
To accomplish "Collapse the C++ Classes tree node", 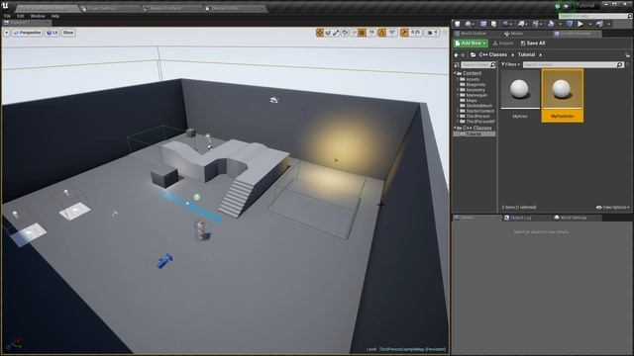I will (455, 128).
